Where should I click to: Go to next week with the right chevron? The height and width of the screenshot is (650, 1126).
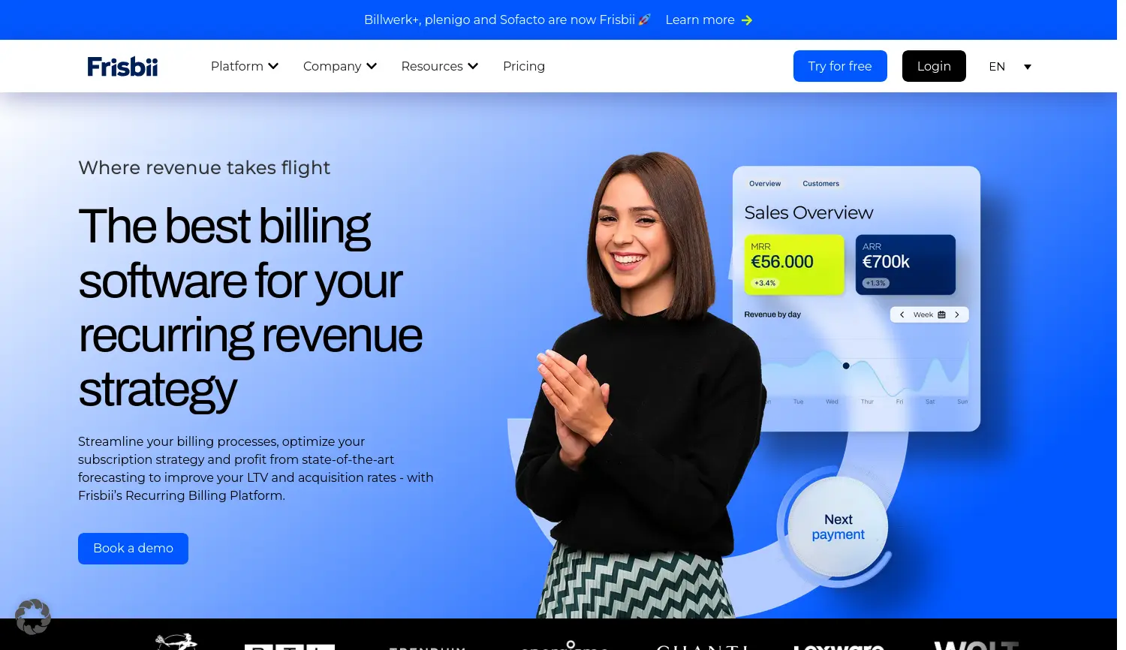(957, 314)
